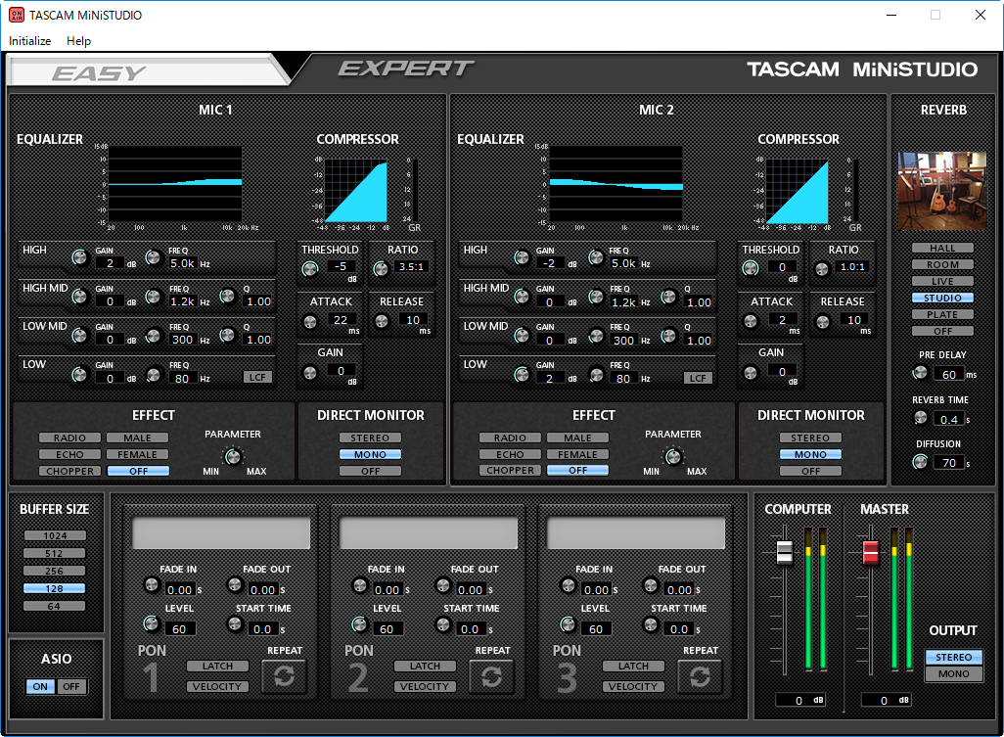Toggle the PON 3 repeat icon
This screenshot has width=1004, height=737.
pos(700,676)
